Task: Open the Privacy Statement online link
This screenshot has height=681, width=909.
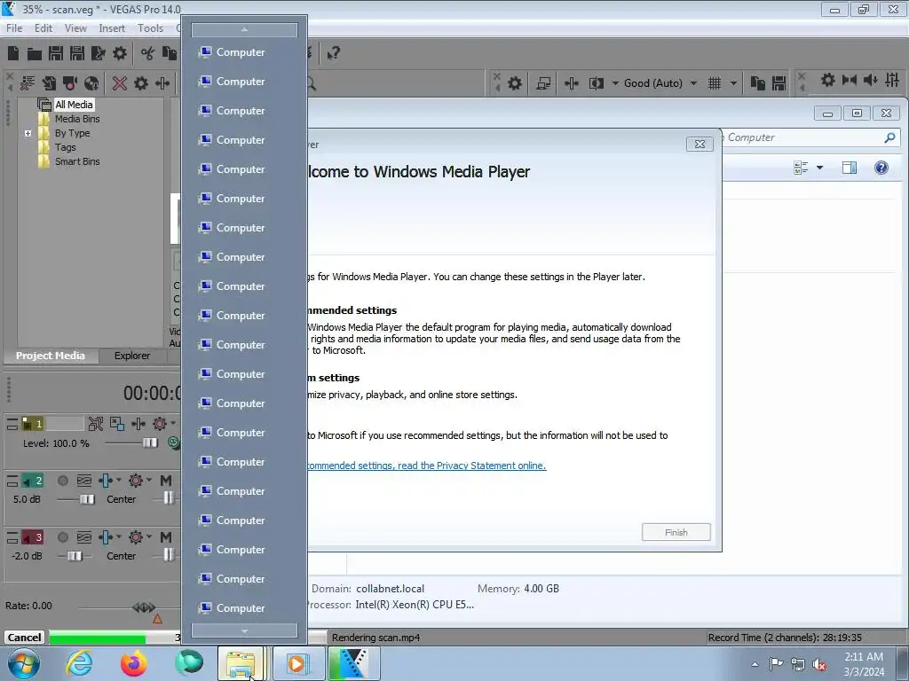Action: click(427, 466)
